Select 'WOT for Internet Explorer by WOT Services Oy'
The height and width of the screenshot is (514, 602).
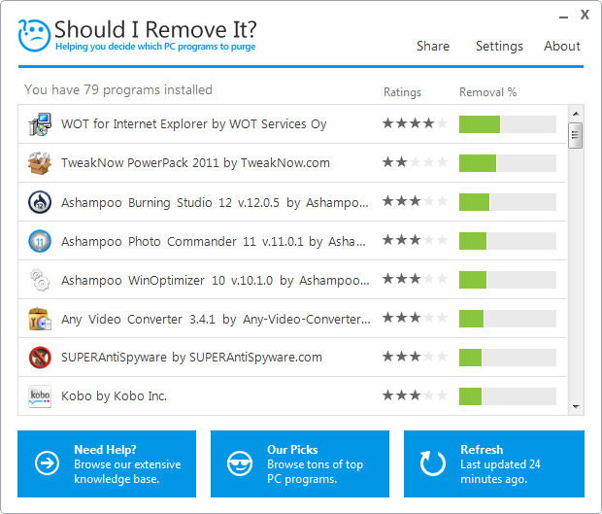pyautogui.click(x=292, y=124)
